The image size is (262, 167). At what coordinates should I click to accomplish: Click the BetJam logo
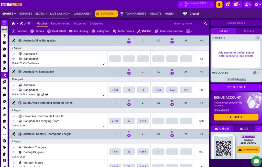pyautogui.click(x=12, y=5)
